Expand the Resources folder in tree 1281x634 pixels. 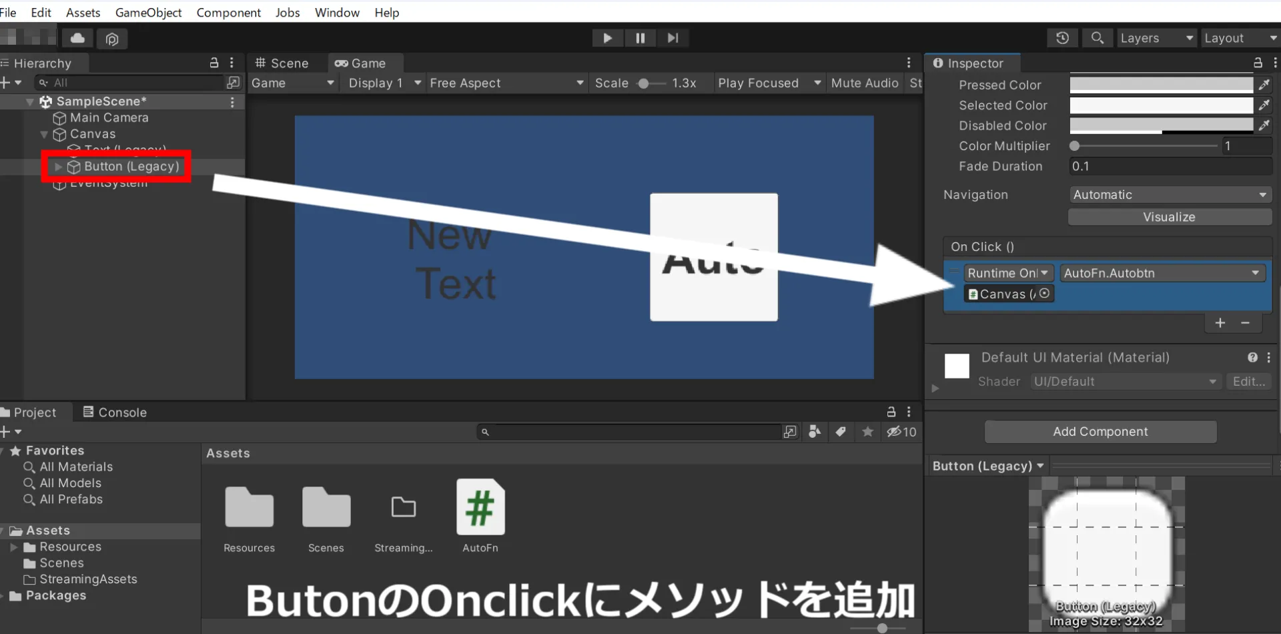point(13,547)
